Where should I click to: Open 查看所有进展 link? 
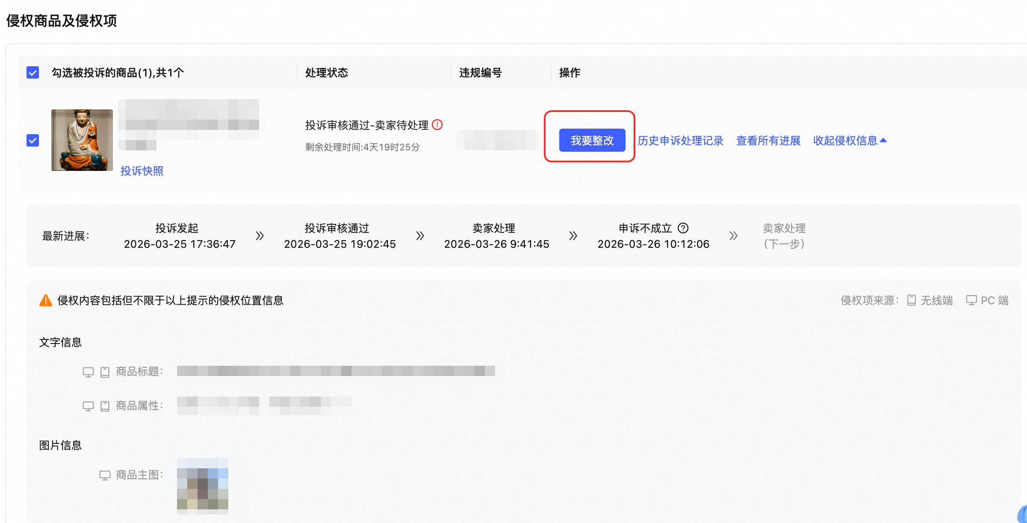pos(768,141)
